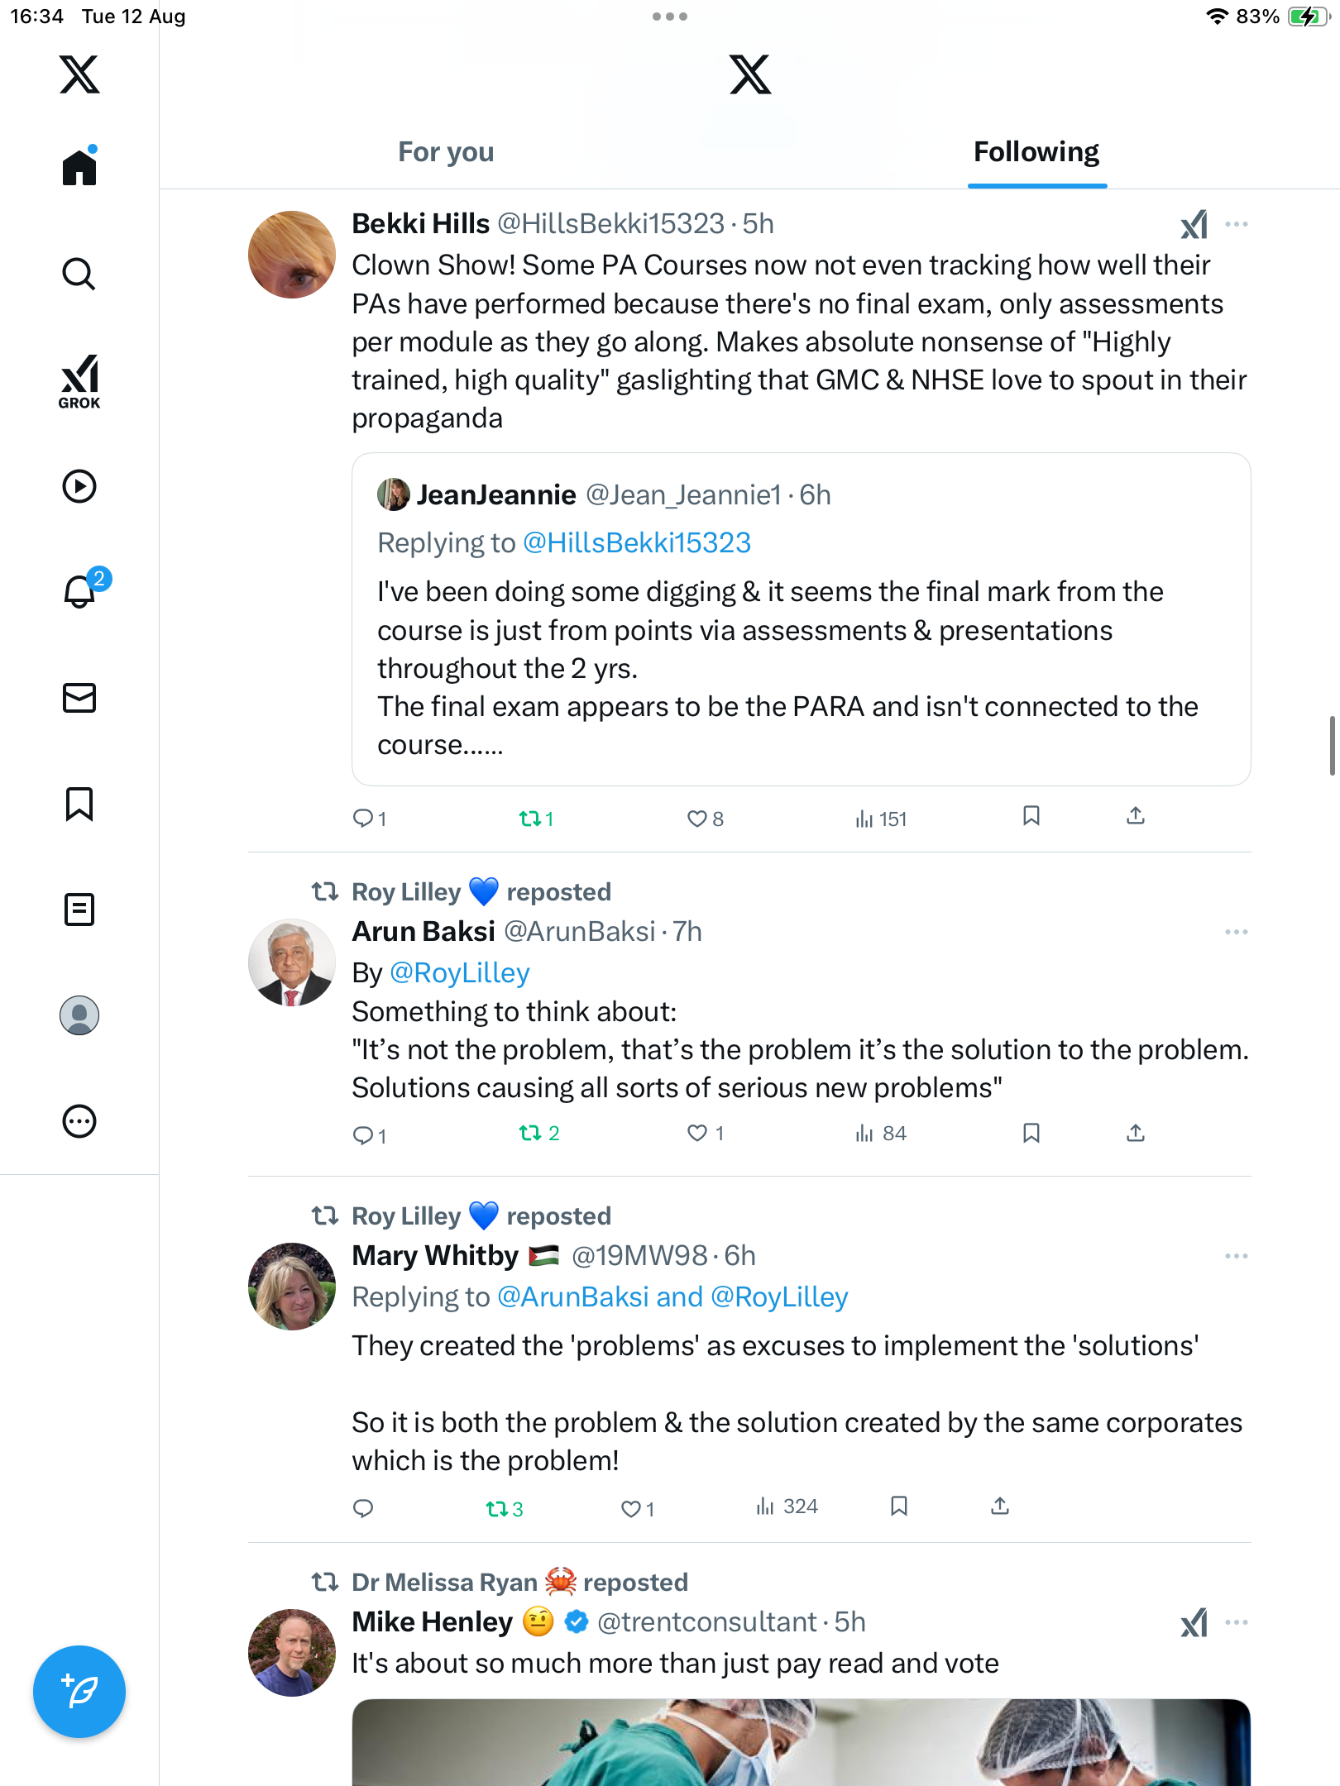Like Bekki Hills' Clown Show post

697,819
